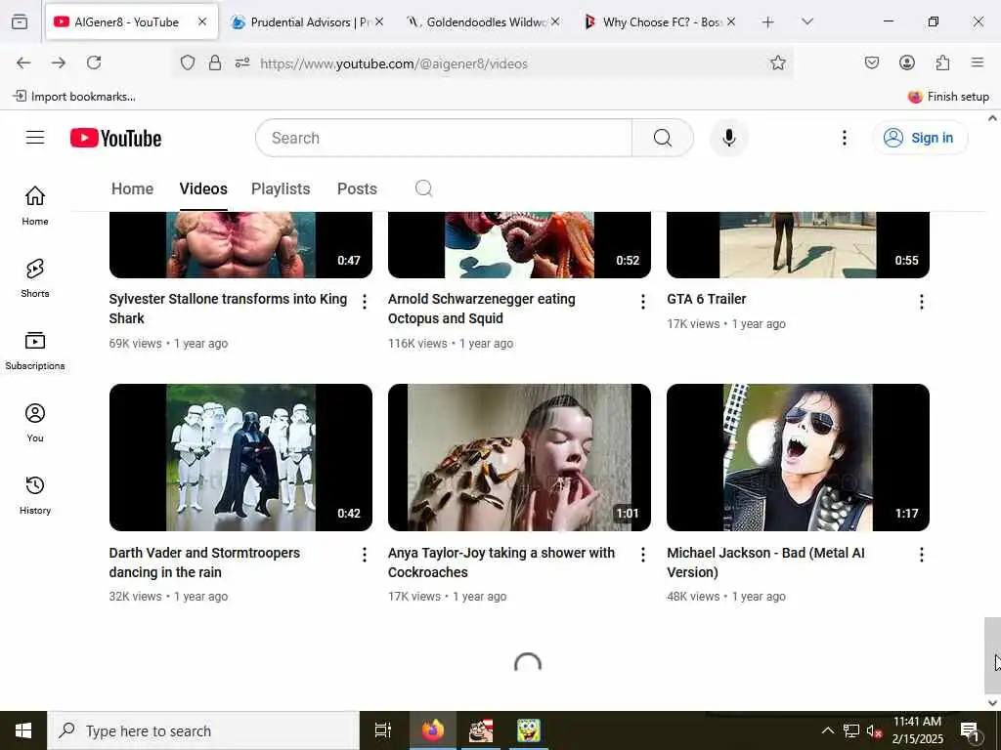1001x750 pixels.
Task: Open the Extensions puzzle icon
Action: pos(942,62)
